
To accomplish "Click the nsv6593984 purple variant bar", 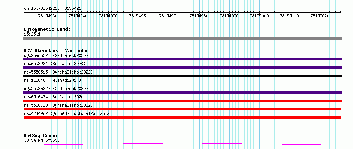I will [x=182, y=68].
